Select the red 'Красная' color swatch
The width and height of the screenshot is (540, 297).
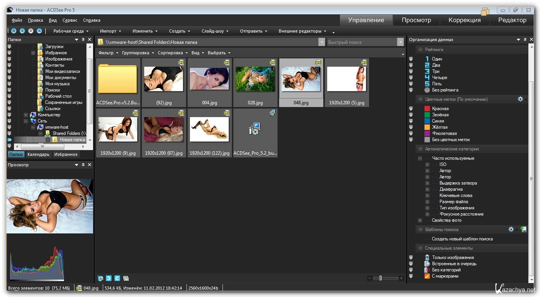427,109
